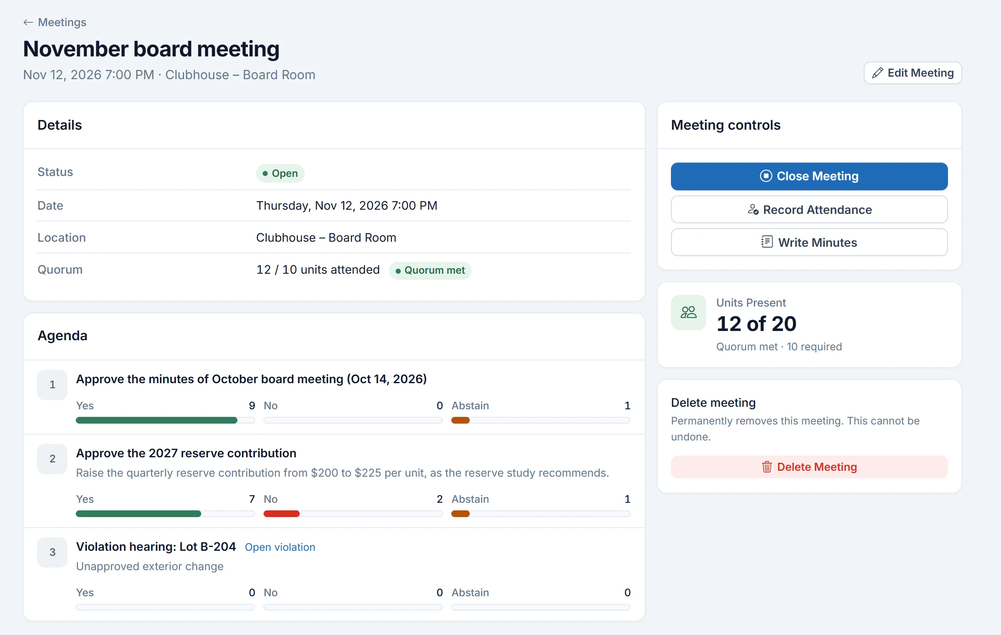Viewport: 1001px width, 635px height.
Task: Select agenda item number 1 badge
Action: (x=52, y=384)
